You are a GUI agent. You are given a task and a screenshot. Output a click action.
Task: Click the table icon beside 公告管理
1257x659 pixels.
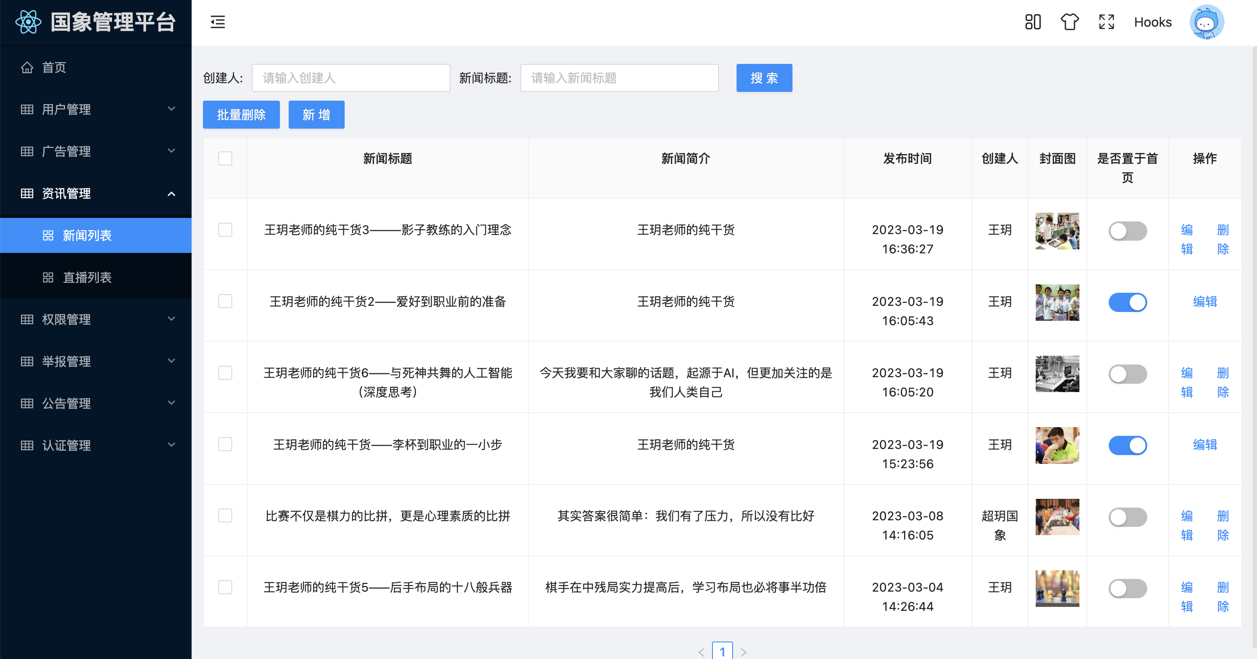27,403
